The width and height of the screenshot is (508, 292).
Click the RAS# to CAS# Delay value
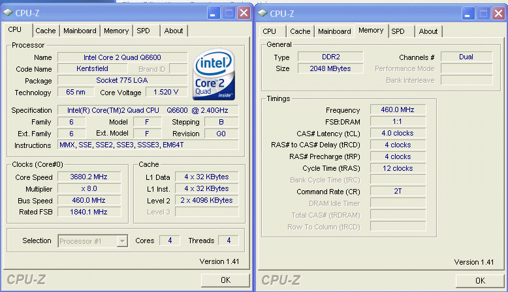point(398,145)
